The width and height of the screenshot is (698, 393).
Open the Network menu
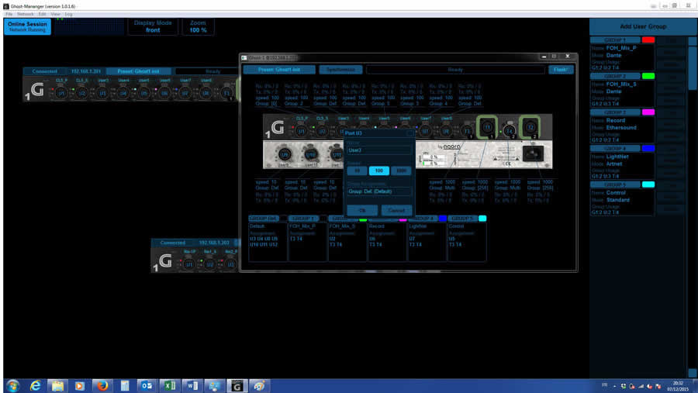(x=26, y=14)
